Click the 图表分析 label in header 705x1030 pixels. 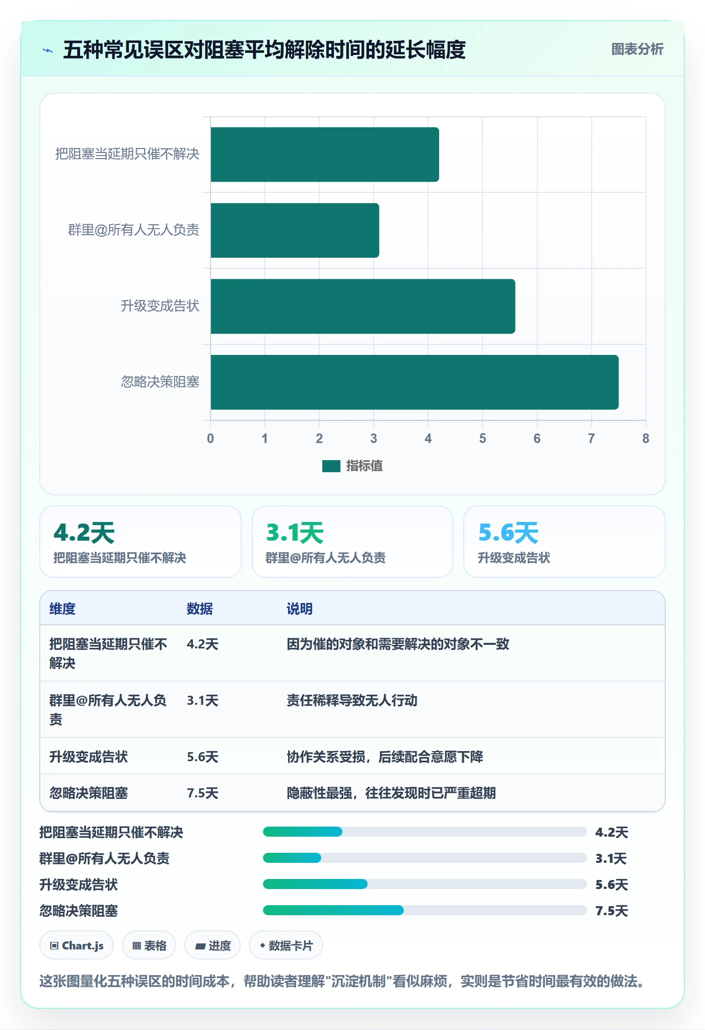pos(637,49)
